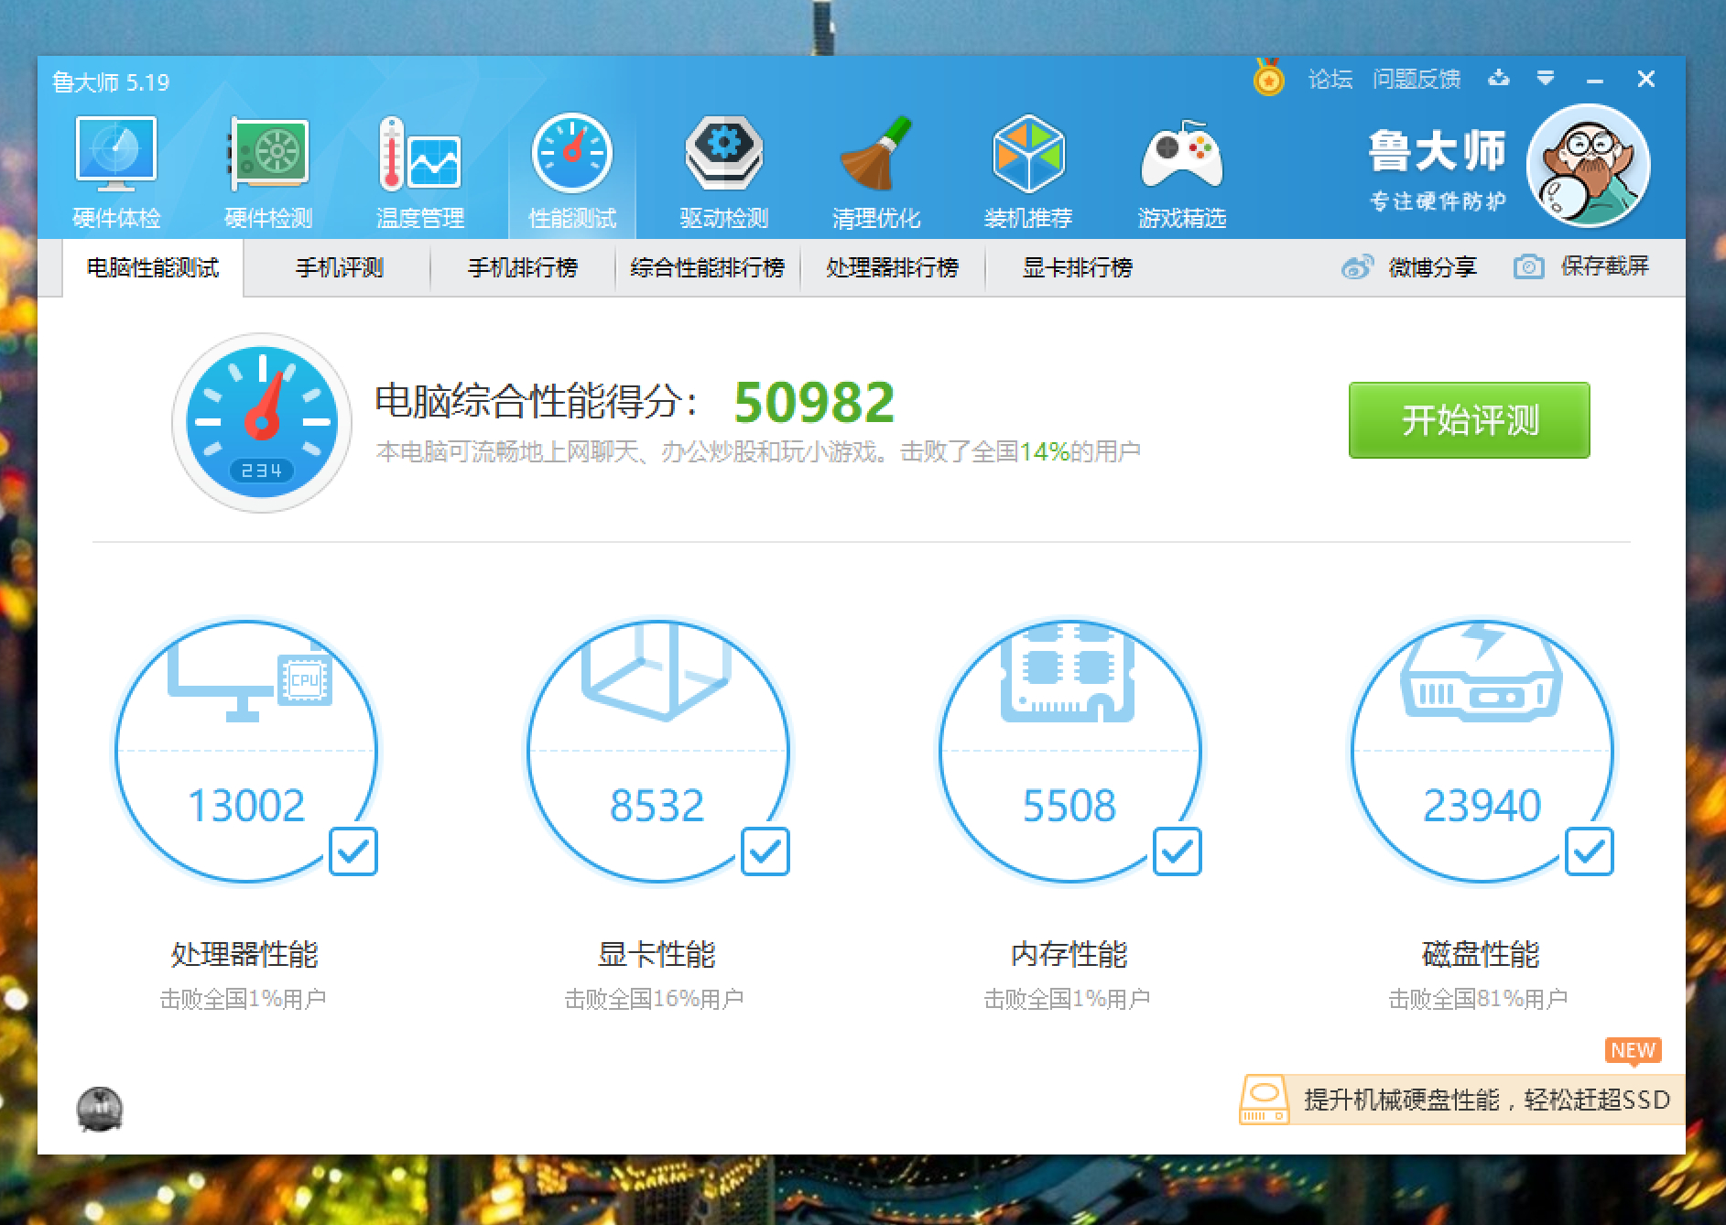The height and width of the screenshot is (1225, 1726).
Task: Click 保存截屏 save screenshot text
Action: [1605, 266]
